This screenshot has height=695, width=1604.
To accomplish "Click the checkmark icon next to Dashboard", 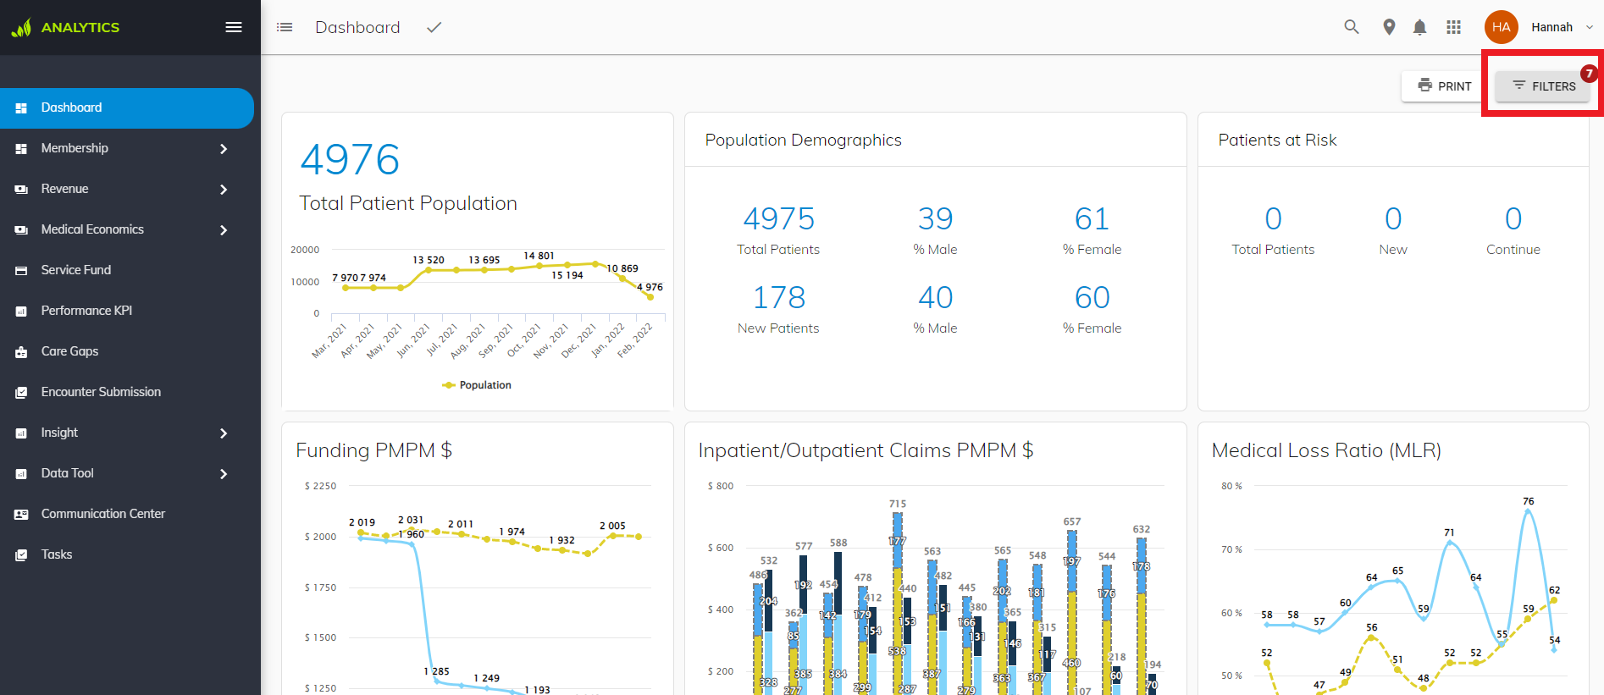I will point(434,27).
